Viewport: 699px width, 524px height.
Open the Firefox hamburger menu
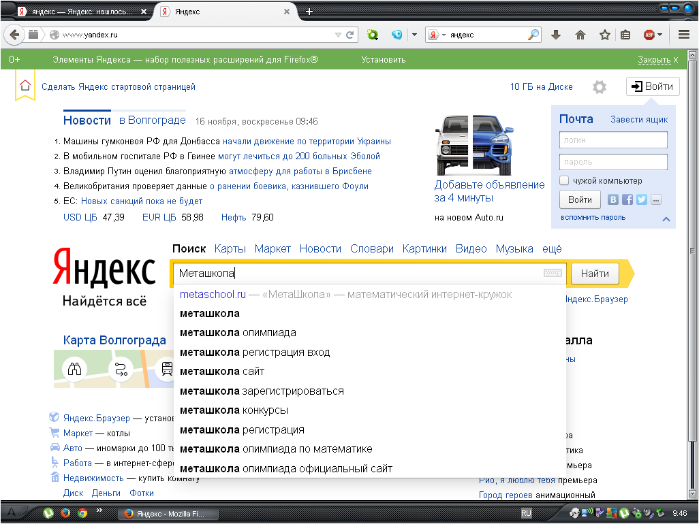[684, 35]
